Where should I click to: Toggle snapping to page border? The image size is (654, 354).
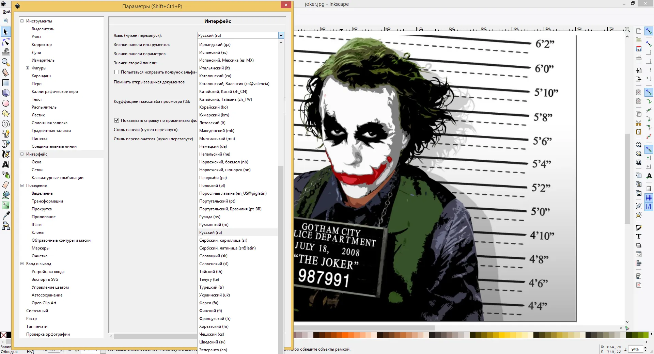[x=649, y=189]
